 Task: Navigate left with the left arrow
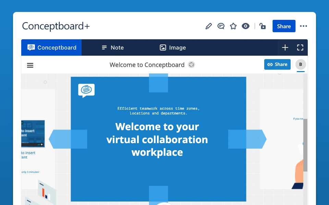pos(68,139)
